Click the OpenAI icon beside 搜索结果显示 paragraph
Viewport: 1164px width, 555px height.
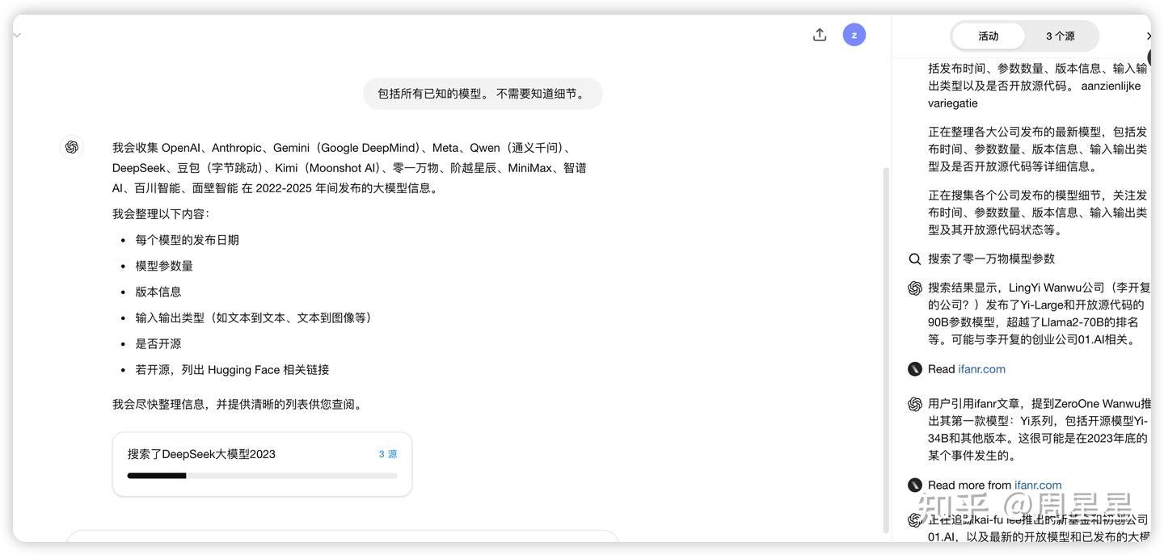coord(915,288)
